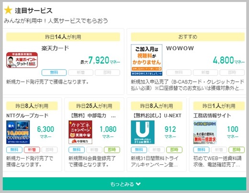This screenshot has width=249, height=193.
Task: Open the 中部電力 カテエネ campaign image
Action: click(80, 132)
